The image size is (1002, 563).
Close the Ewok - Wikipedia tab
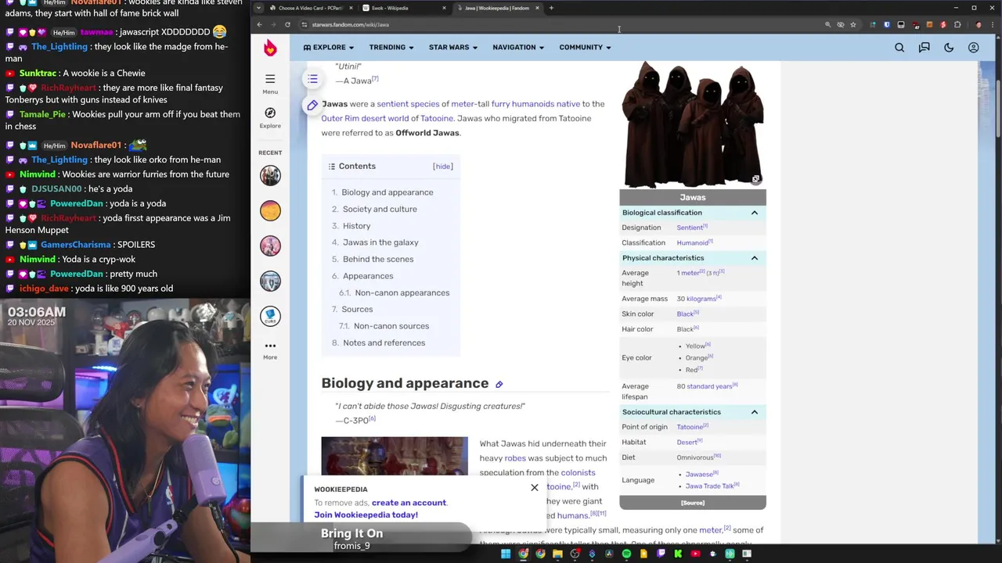(x=444, y=8)
